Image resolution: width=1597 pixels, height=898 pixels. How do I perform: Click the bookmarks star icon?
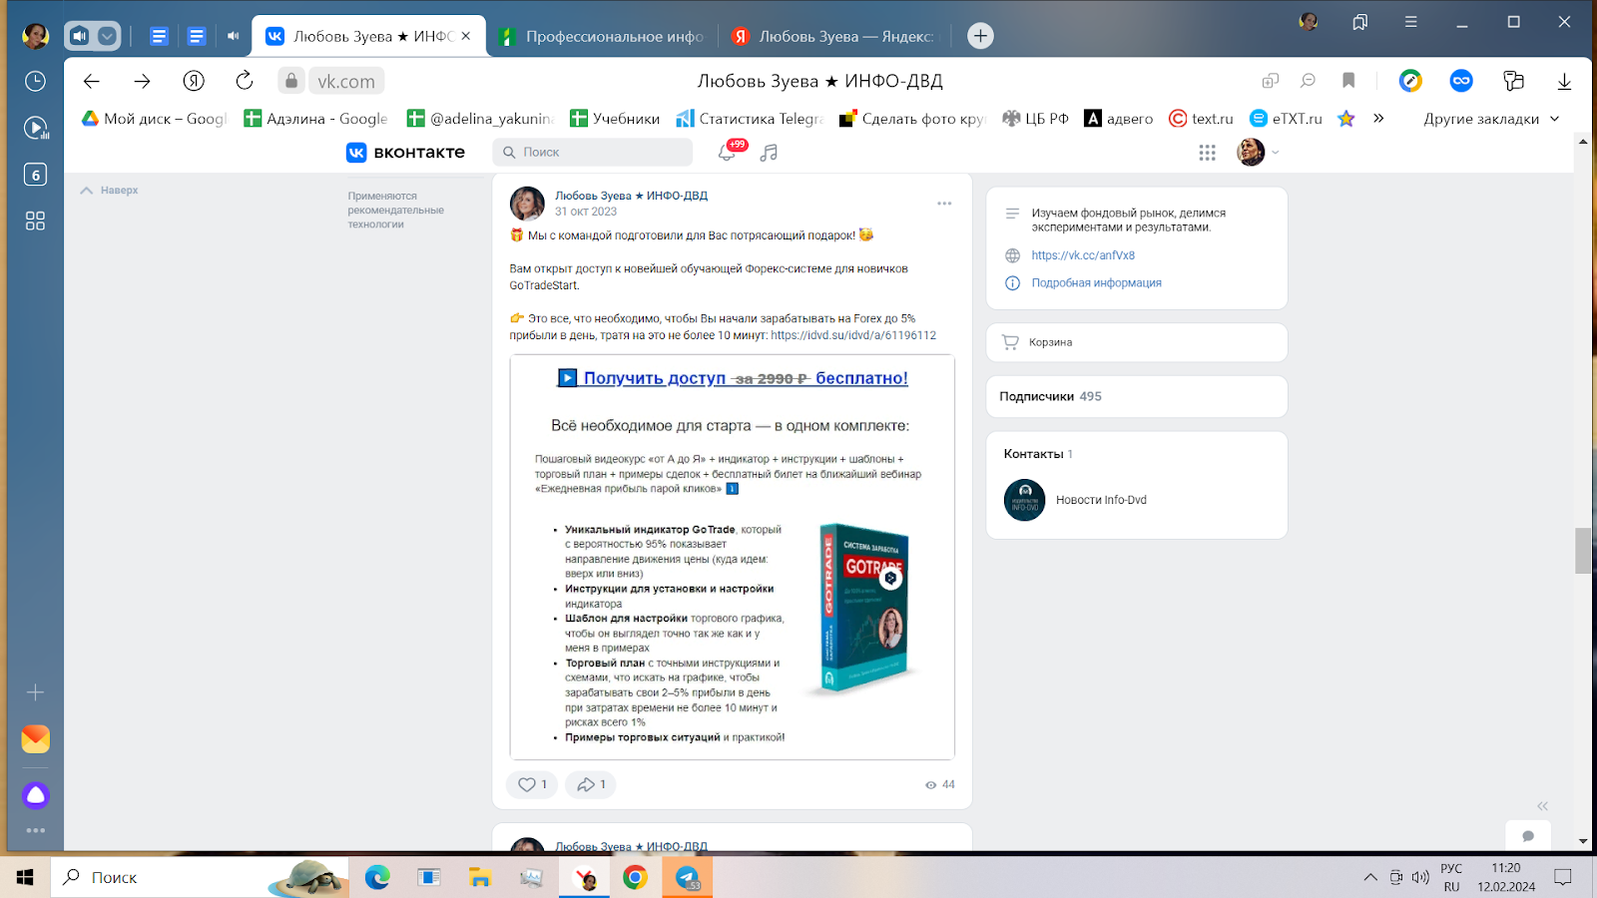[1345, 119]
